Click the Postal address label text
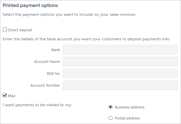This screenshot has width=181, height=124. click(x=127, y=118)
